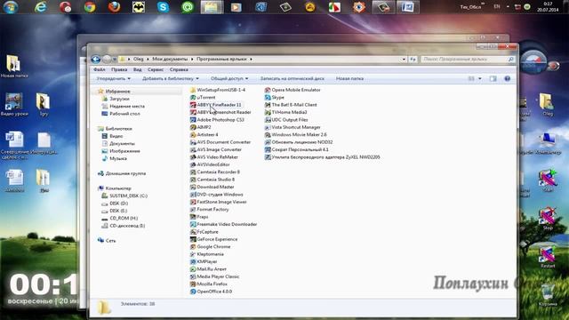The width and height of the screenshot is (569, 320).
Task: Select the AIMP2 shortcut
Action: (x=201, y=127)
